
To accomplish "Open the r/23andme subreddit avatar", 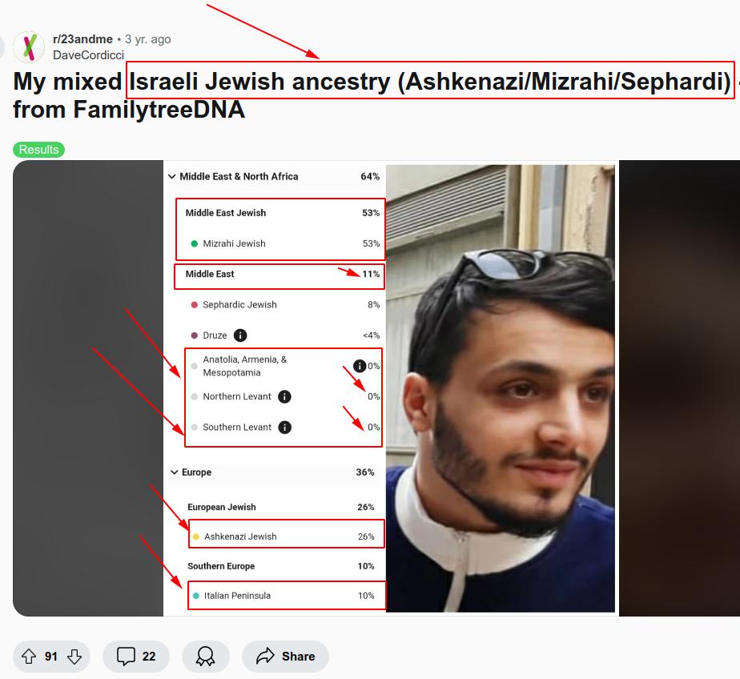I will tap(29, 46).
